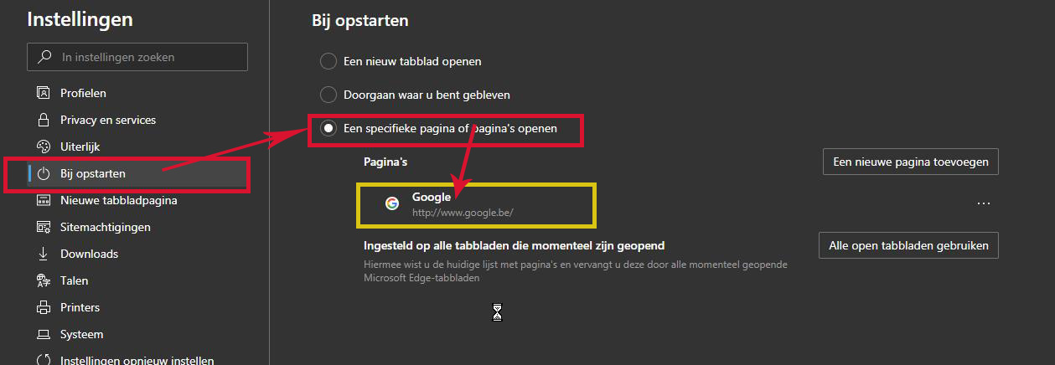This screenshot has height=365, width=1055.
Task: Click the padlock icon for Privacy en services
Action: tap(44, 120)
